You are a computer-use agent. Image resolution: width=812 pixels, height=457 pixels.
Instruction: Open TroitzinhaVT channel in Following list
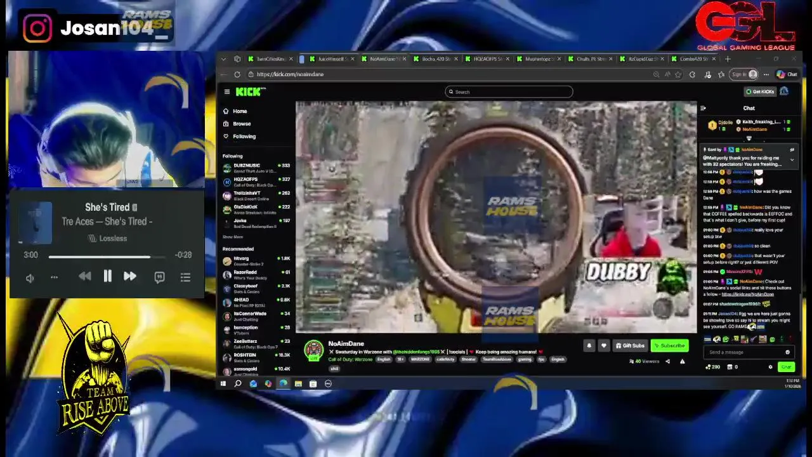(x=256, y=195)
